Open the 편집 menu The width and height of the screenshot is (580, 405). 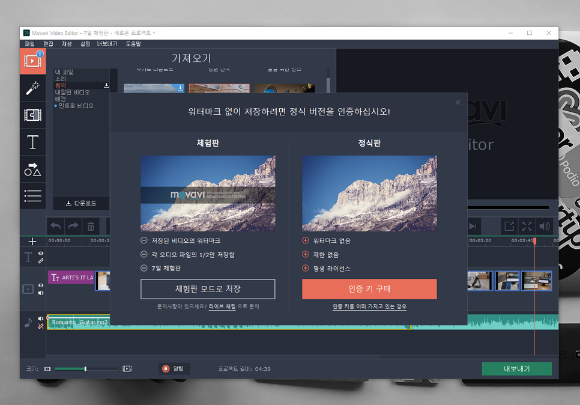48,44
